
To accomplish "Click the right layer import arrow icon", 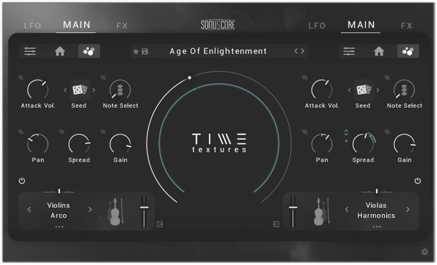I will (x=276, y=224).
